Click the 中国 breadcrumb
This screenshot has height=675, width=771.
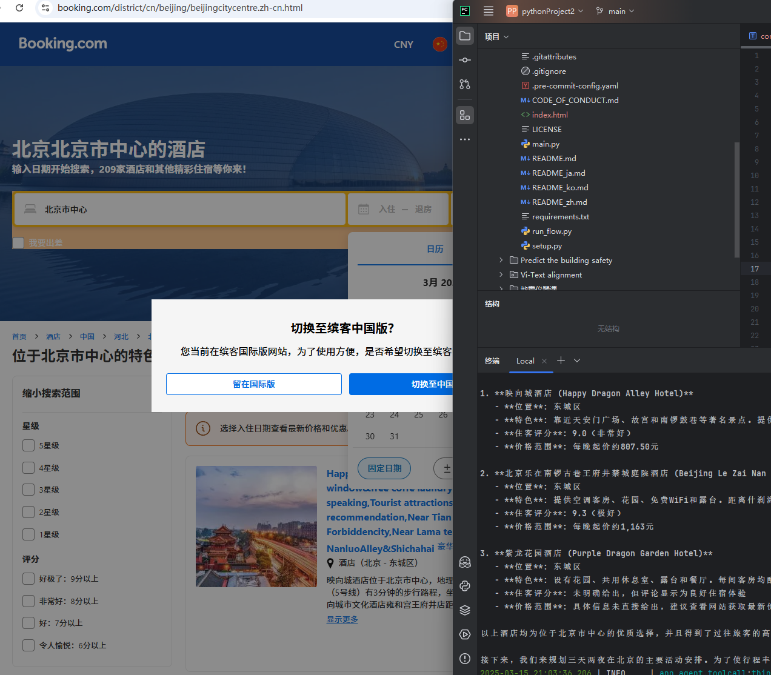point(87,336)
